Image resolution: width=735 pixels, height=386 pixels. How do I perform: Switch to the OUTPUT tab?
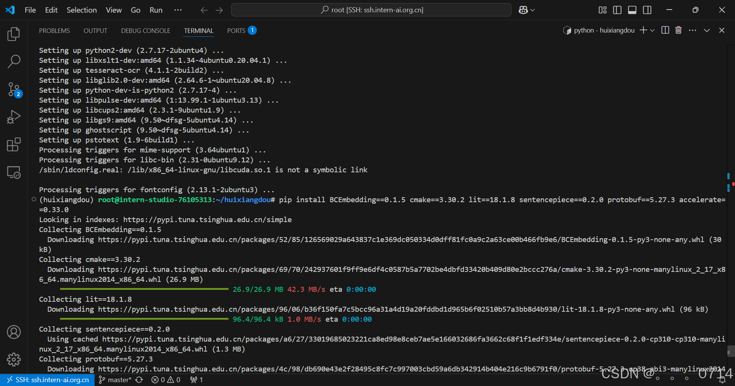[x=95, y=31]
